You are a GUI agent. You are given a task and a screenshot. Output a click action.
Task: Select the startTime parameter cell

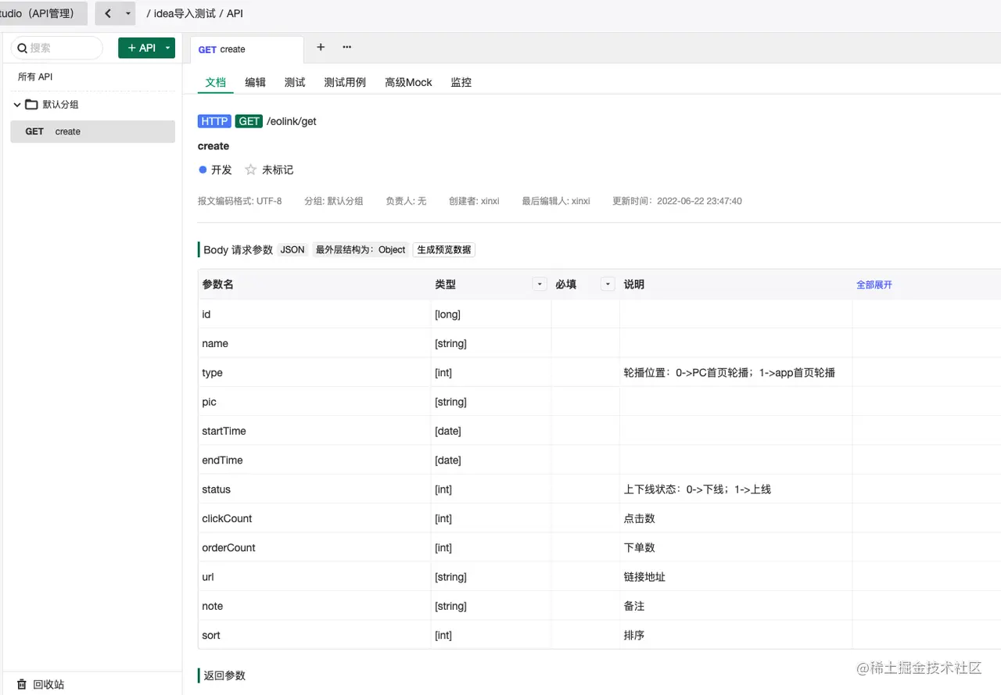(x=224, y=431)
